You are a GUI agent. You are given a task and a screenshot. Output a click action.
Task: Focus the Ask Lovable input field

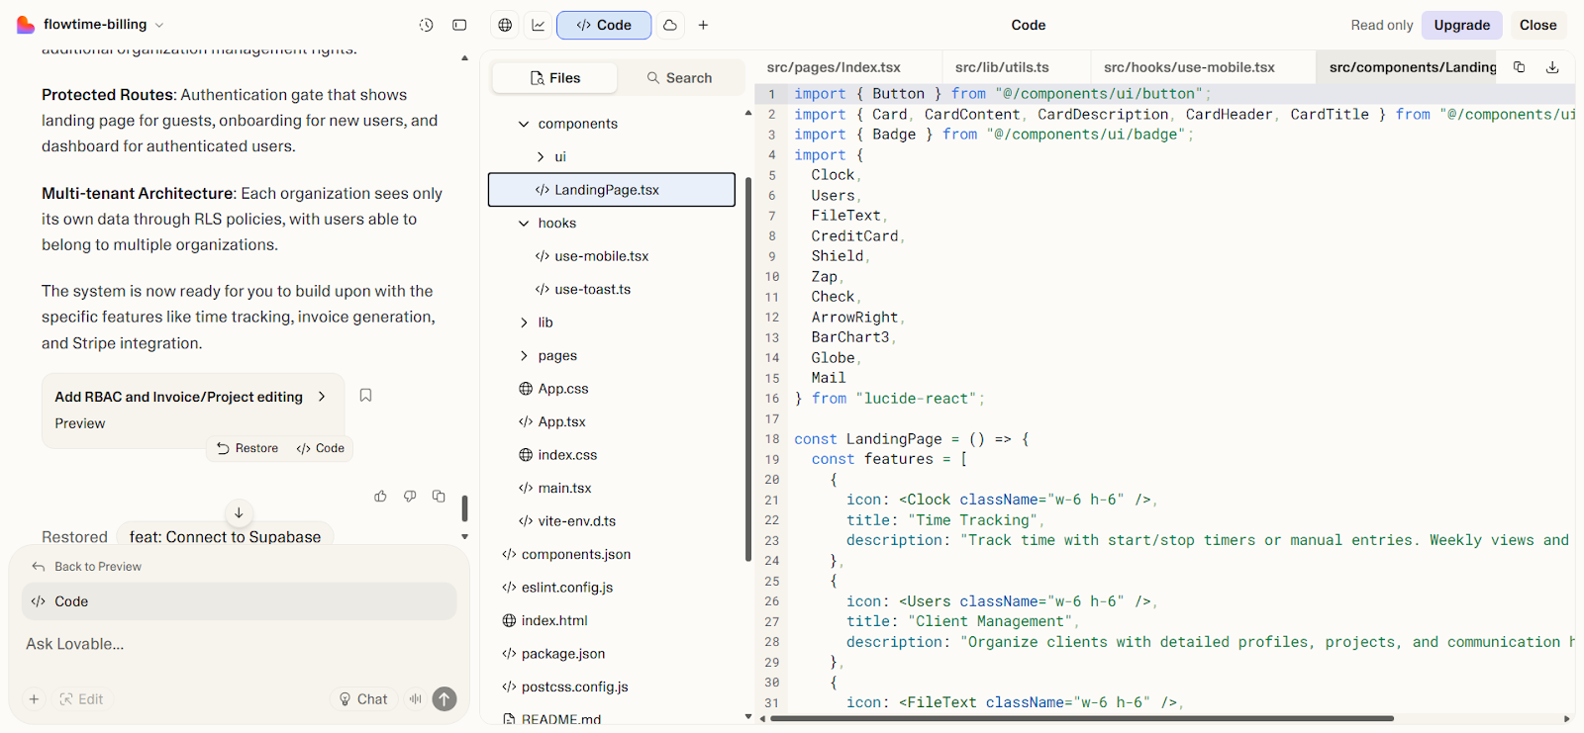238,644
